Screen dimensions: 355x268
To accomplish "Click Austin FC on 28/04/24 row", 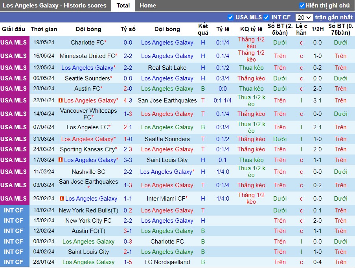I will click(x=87, y=89).
